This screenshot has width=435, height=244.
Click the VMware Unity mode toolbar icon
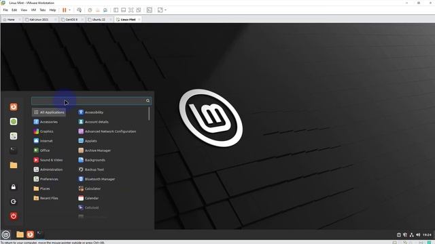[139, 10]
